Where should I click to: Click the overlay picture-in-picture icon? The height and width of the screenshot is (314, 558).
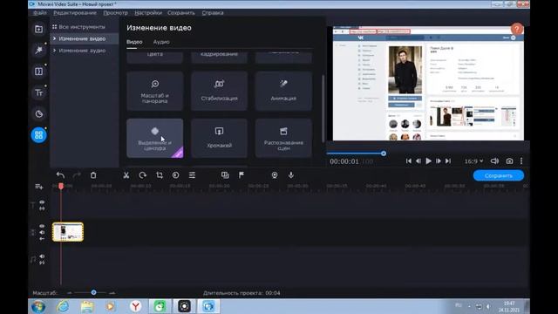[225, 175]
